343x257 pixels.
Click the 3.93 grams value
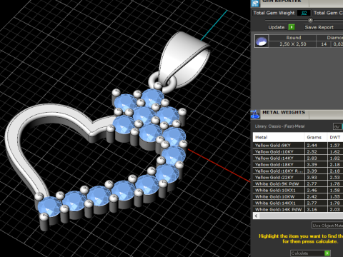coord(312,178)
